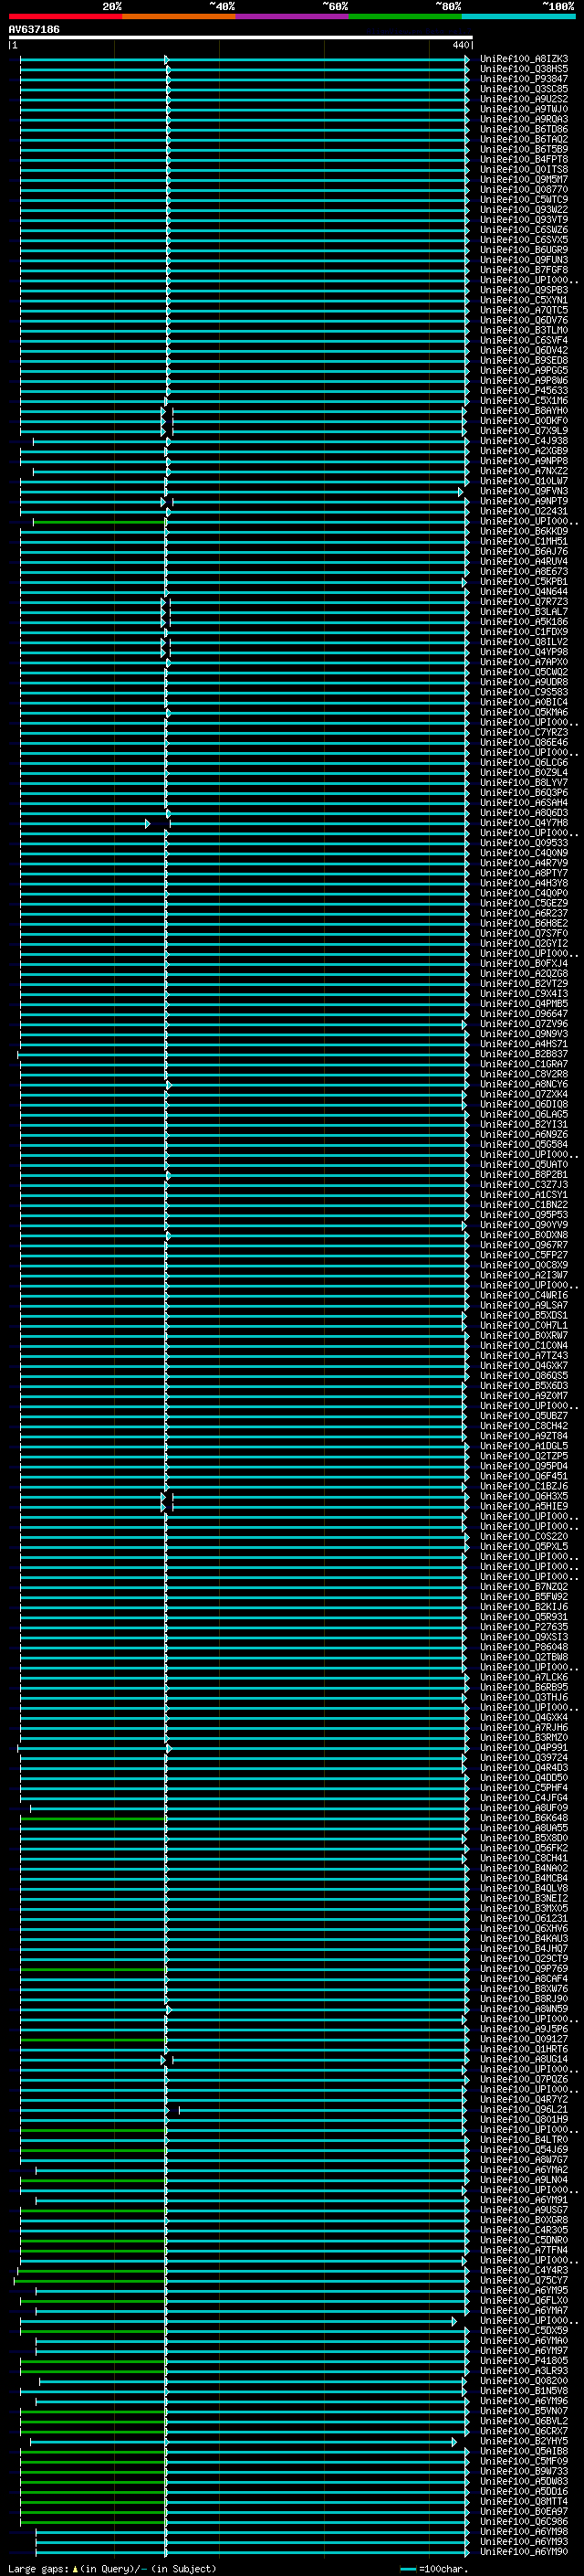This screenshot has width=584, height=2576.
Task: Click the red 20% identity legend bar
Action: (x=65, y=16)
